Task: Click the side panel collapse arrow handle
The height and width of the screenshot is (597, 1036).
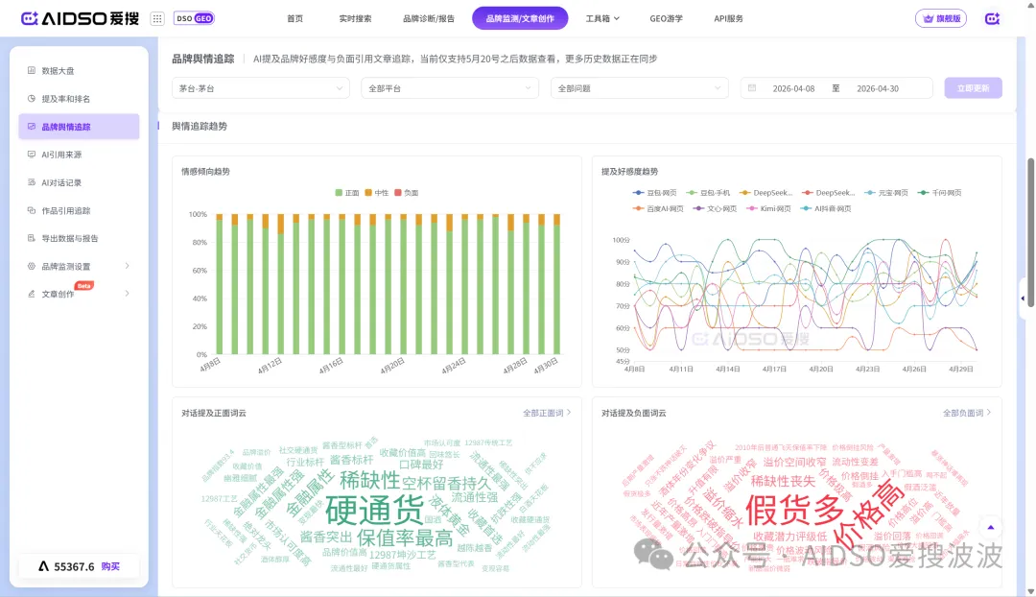Action: point(1024,298)
